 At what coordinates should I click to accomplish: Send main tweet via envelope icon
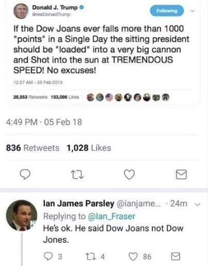[x=181, y=175]
